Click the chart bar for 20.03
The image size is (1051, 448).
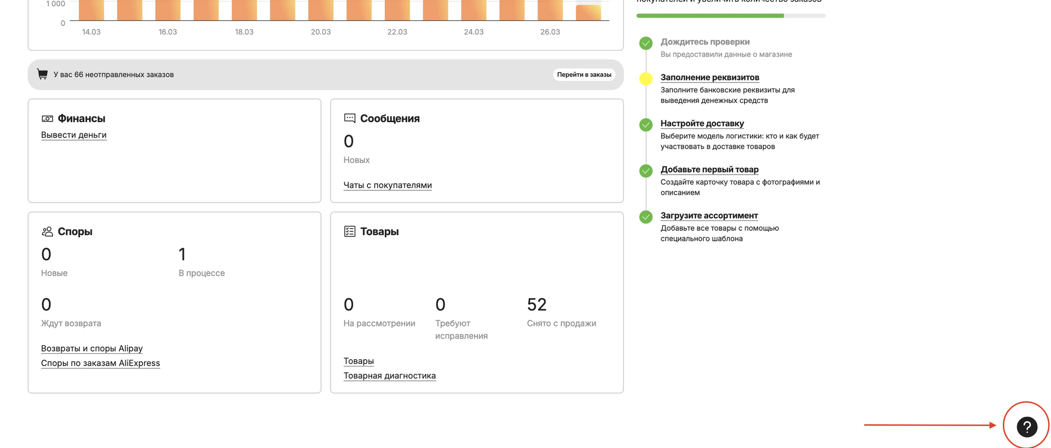click(321, 10)
